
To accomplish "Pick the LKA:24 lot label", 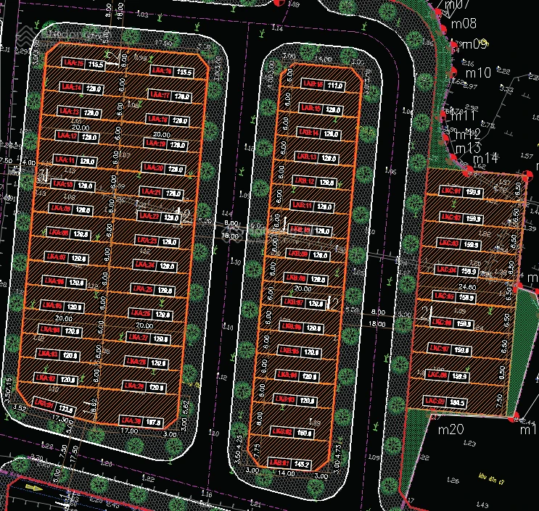I will (144, 265).
